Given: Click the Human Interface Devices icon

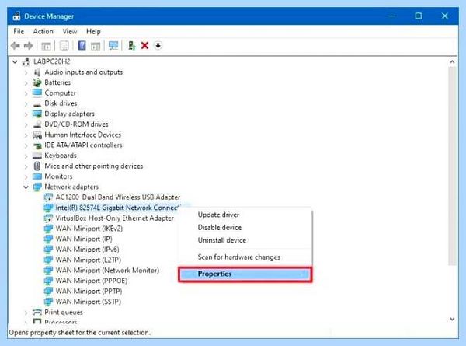Looking at the screenshot, I should 37,135.
